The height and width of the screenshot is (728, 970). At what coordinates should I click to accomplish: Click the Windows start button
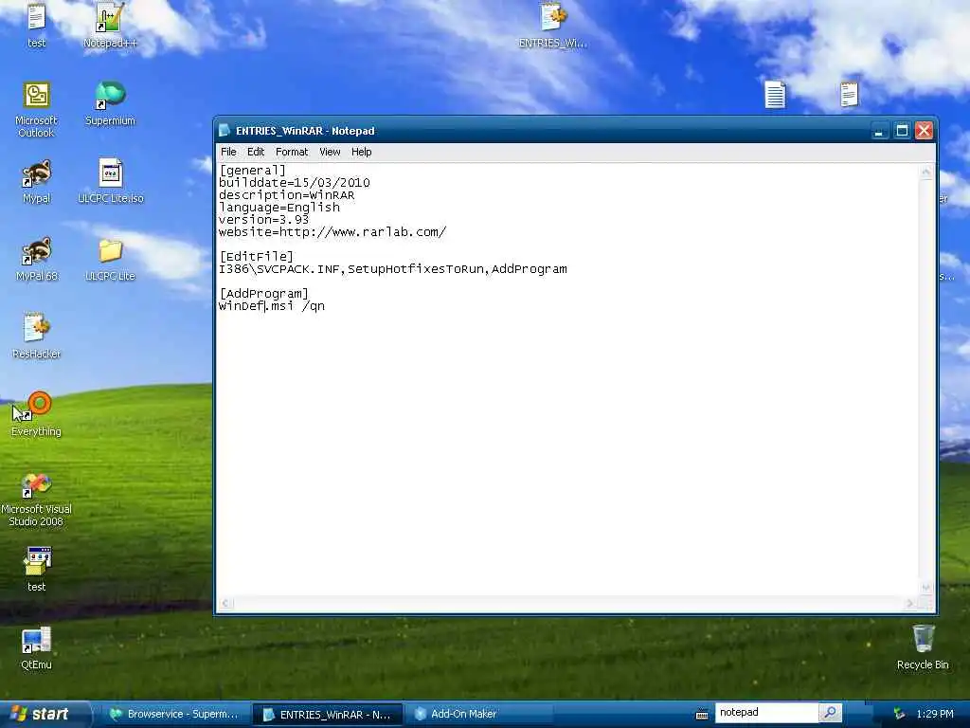pos(44,714)
